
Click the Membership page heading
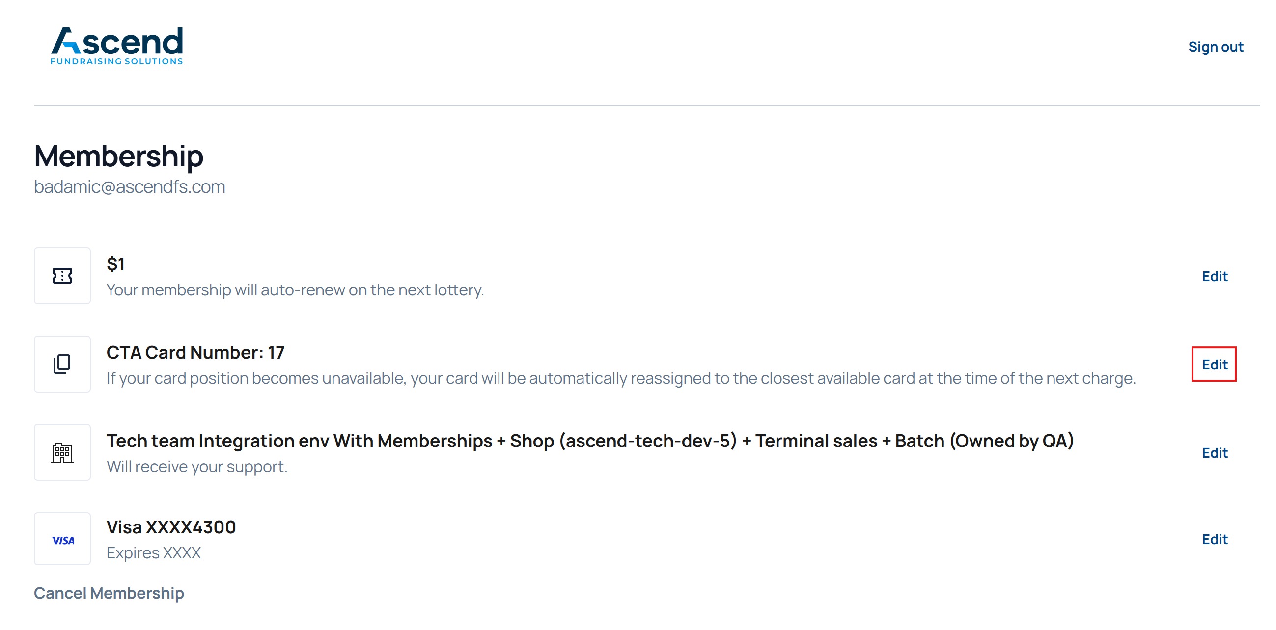[x=119, y=157]
